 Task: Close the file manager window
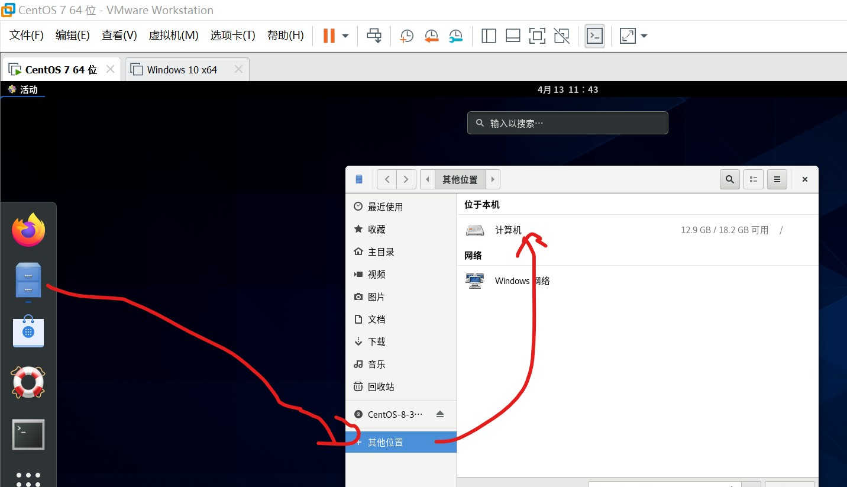804,179
